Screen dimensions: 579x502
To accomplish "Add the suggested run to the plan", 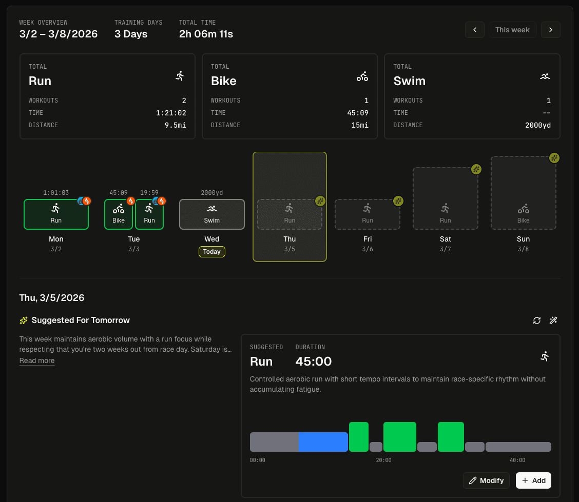I will click(x=533, y=480).
